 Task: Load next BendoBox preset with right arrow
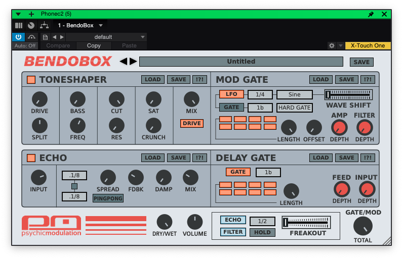[133, 61]
